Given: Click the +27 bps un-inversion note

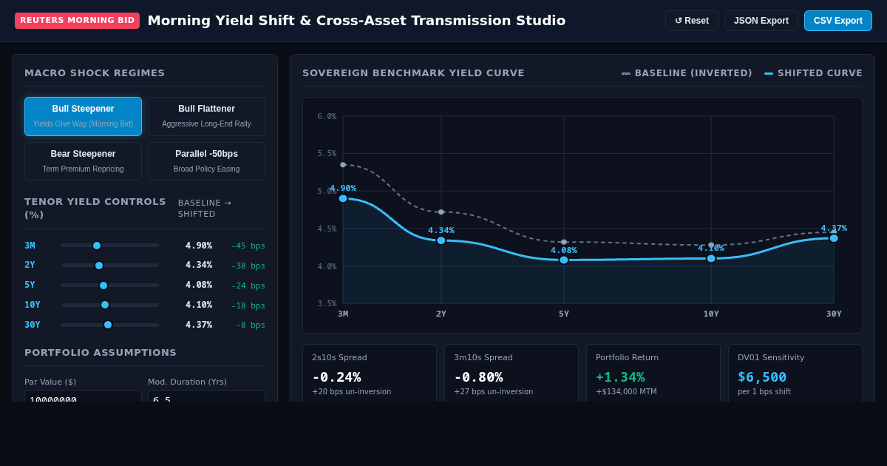Looking at the screenshot, I should click(494, 392).
